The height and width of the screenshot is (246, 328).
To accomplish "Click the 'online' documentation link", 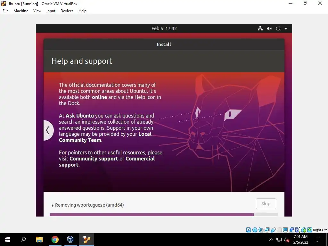I will (x=99, y=97).
